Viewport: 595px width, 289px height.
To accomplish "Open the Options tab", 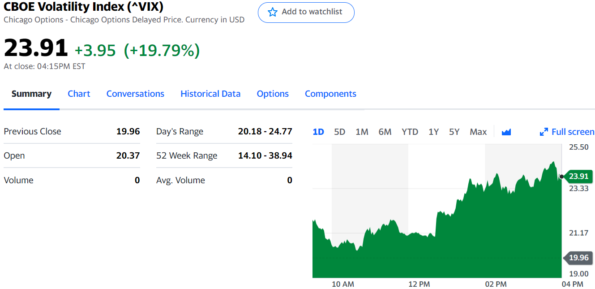I will point(273,94).
